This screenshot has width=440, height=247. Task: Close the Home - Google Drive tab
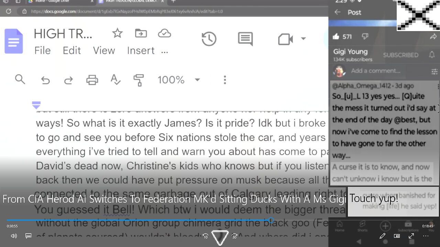coord(92,1)
